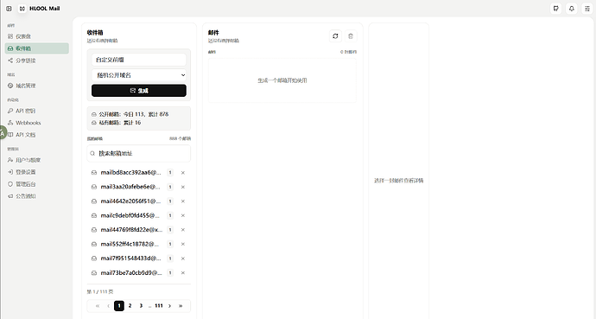Select mailbox mail73be7a0cb9d9@...
The image size is (596, 319).
point(131,272)
